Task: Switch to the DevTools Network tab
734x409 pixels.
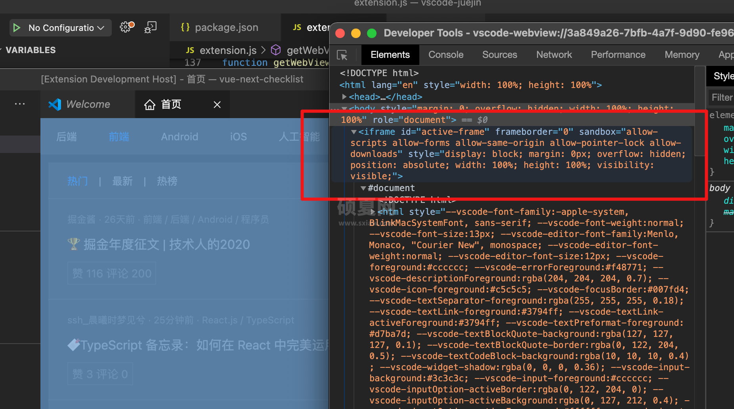Action: [554, 55]
